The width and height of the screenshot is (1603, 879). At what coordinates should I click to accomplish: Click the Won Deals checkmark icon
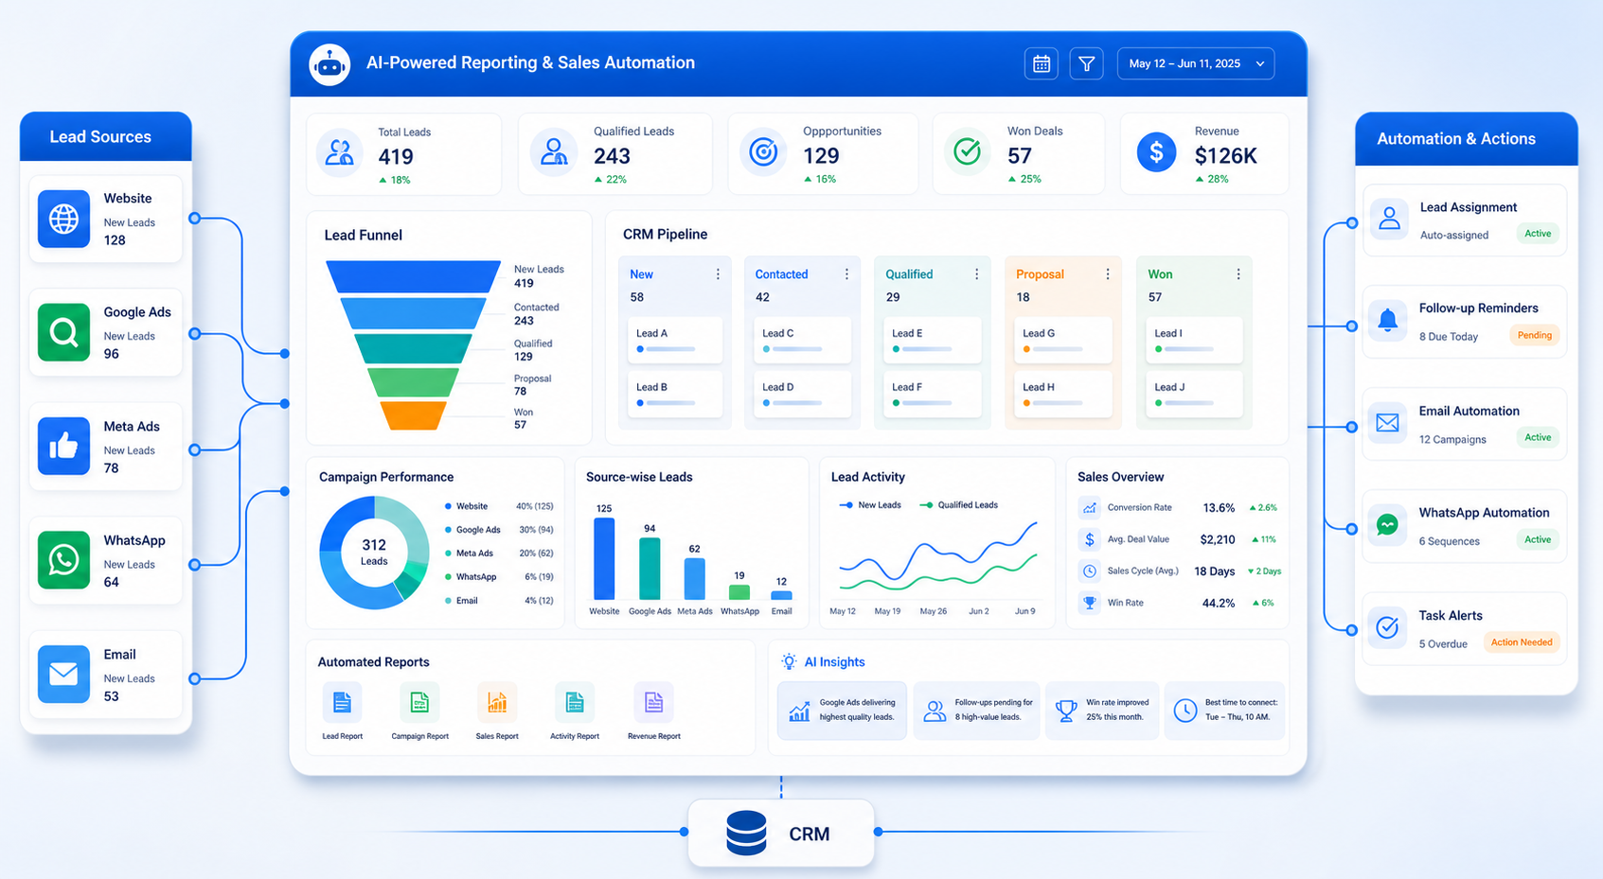pos(968,151)
